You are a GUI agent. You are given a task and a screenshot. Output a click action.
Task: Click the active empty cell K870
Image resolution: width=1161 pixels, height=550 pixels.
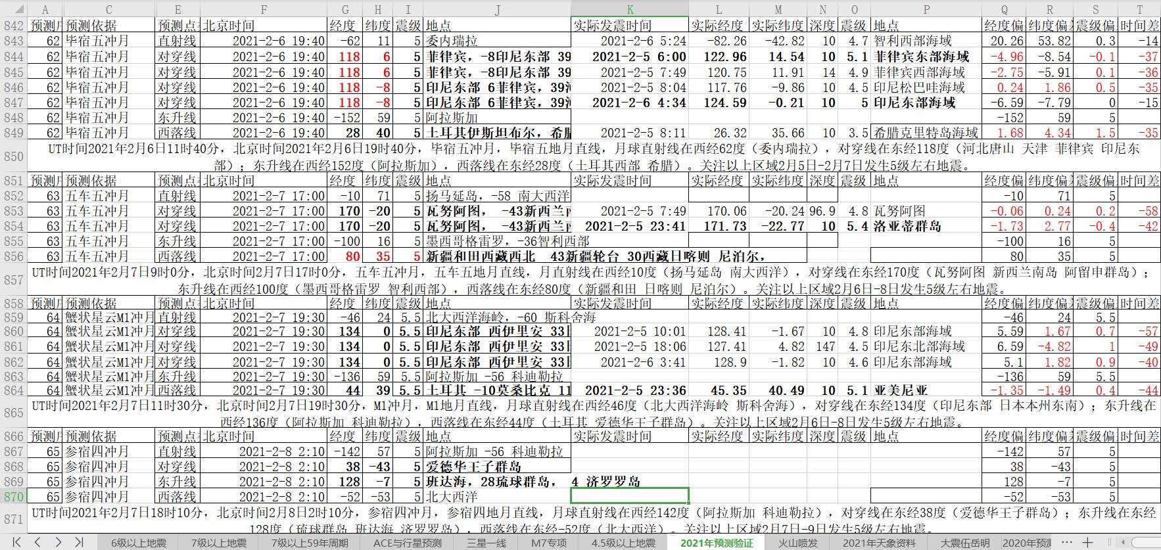click(630, 496)
